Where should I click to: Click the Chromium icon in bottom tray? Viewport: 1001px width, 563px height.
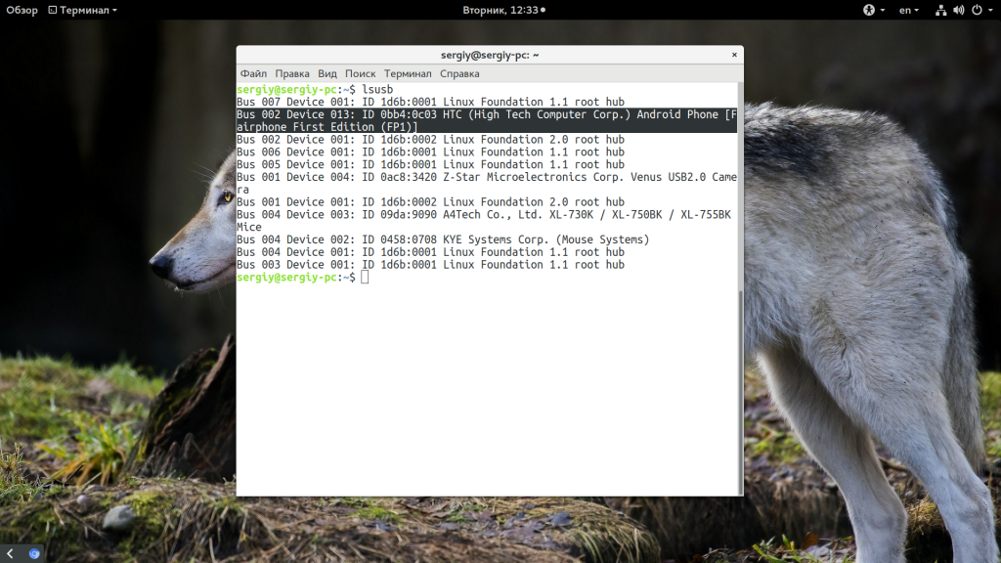34,553
